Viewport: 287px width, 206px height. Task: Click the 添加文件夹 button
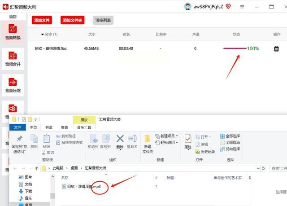point(73,20)
